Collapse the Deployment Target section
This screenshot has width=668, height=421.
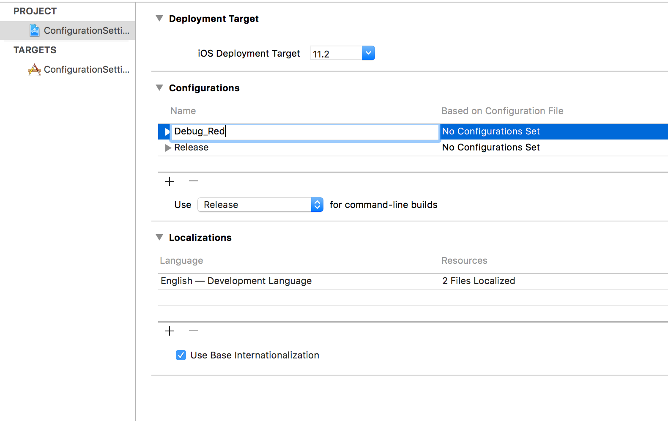(x=159, y=19)
